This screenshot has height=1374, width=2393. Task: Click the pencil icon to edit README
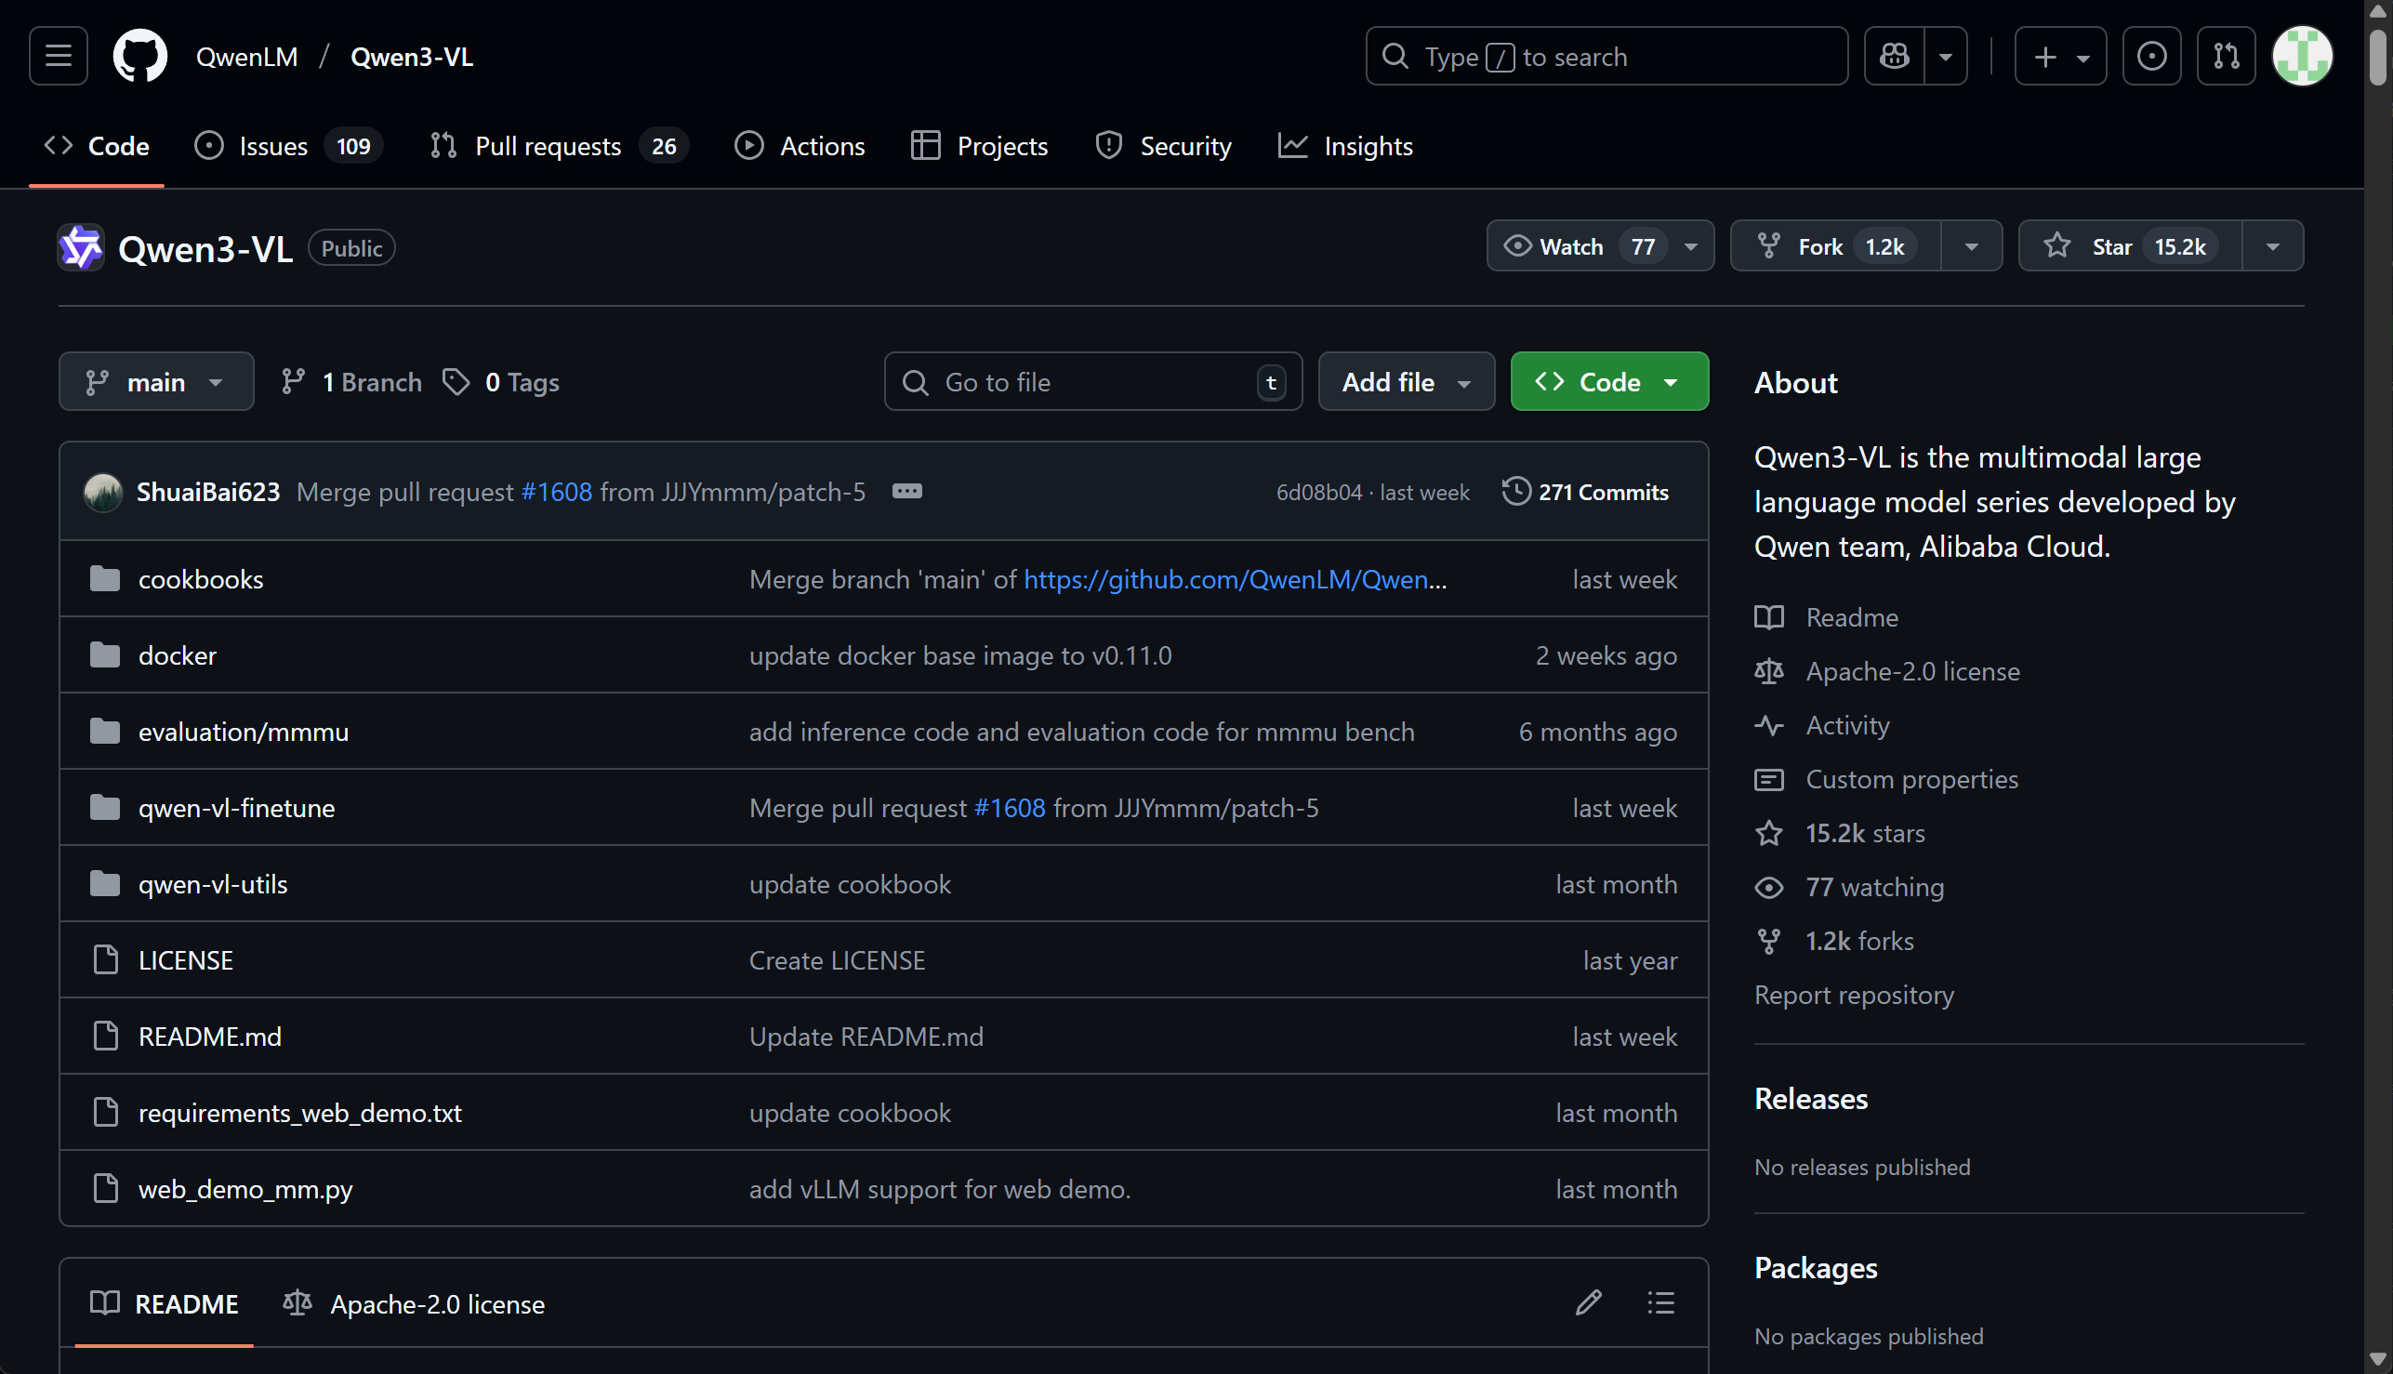[x=1588, y=1303]
